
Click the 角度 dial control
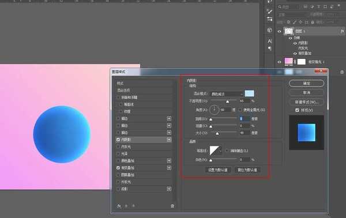(215, 110)
